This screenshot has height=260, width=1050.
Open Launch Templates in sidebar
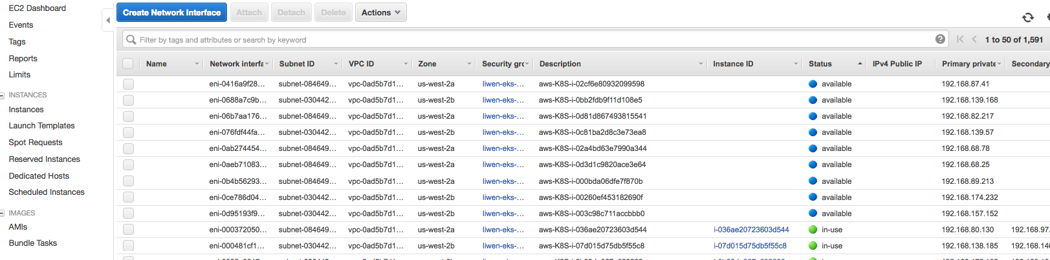(x=41, y=126)
